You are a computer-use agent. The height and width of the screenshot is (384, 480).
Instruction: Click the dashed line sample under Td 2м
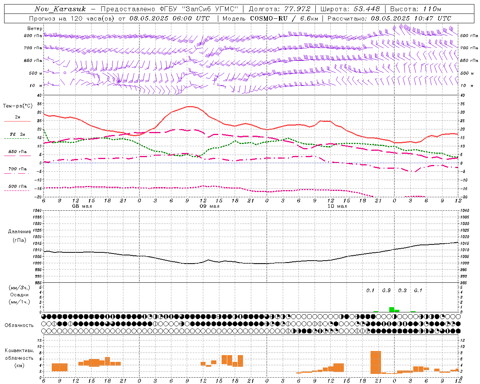pyautogui.click(x=17, y=139)
